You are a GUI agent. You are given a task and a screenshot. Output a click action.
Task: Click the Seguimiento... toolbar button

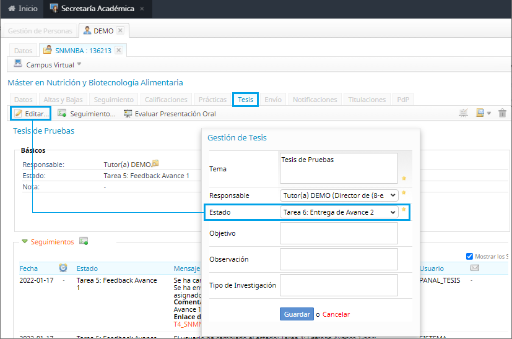[87, 114]
